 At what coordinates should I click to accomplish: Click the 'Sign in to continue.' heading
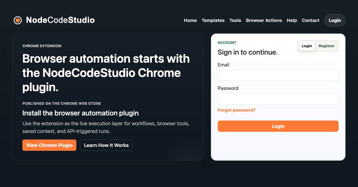click(x=248, y=52)
